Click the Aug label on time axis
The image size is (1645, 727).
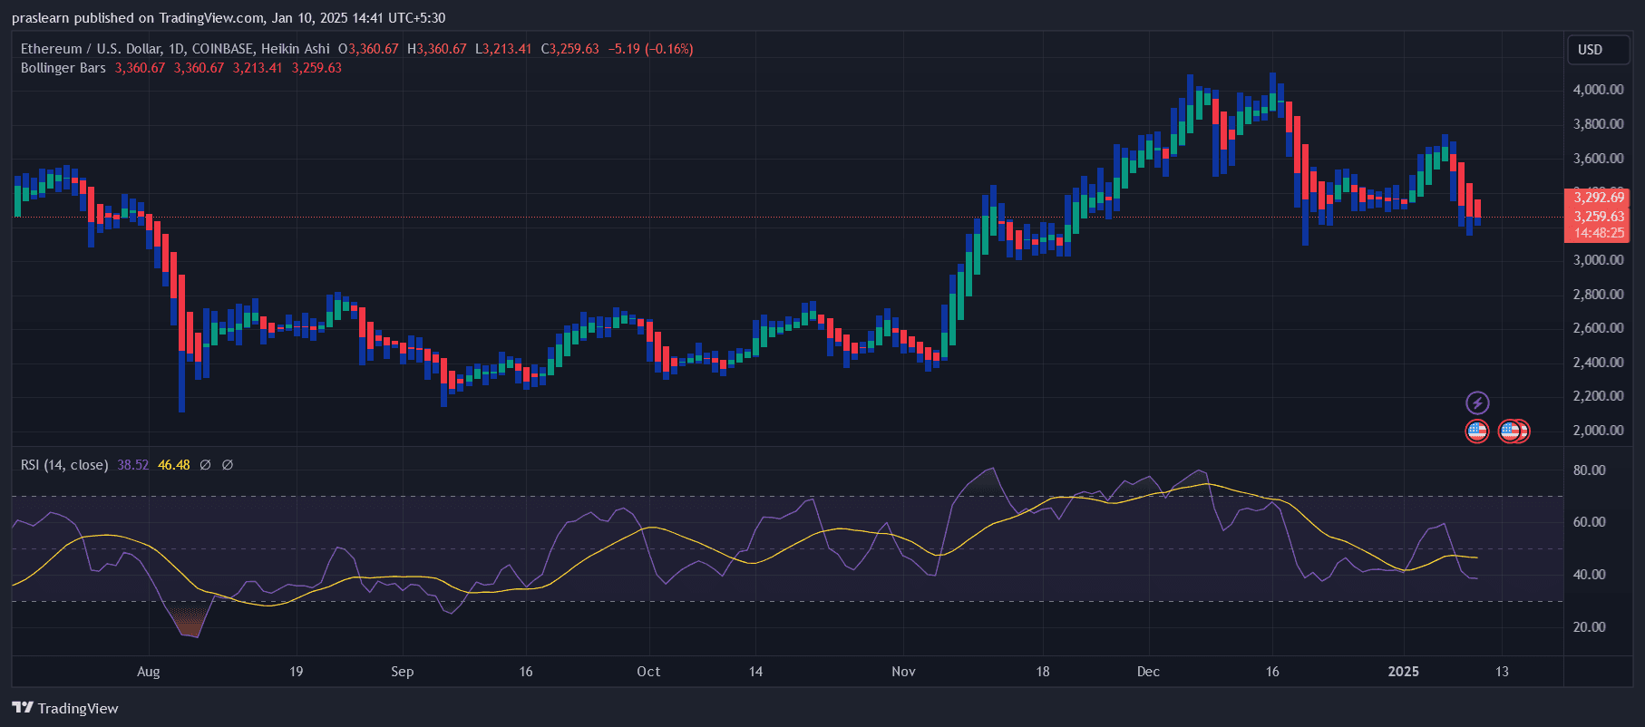pyautogui.click(x=148, y=672)
